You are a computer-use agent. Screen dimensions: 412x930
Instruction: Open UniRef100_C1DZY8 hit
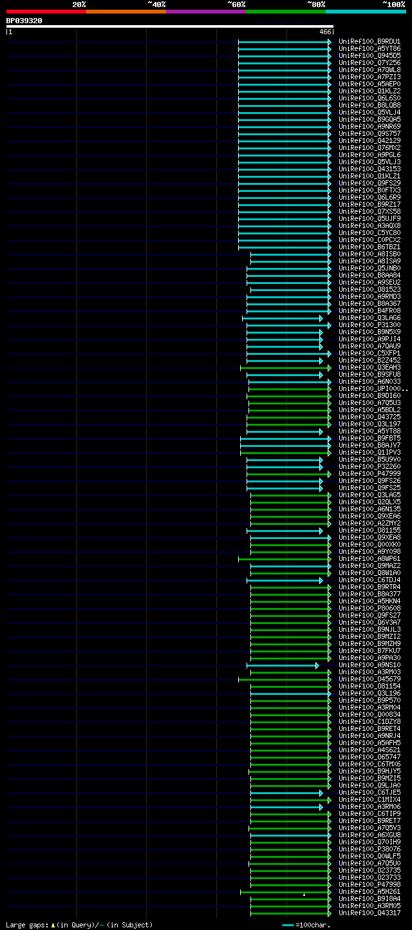(370, 722)
